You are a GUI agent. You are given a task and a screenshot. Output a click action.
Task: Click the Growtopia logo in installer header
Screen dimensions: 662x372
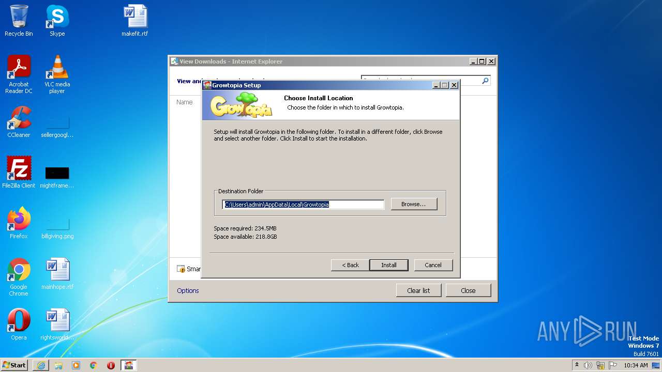pos(242,105)
